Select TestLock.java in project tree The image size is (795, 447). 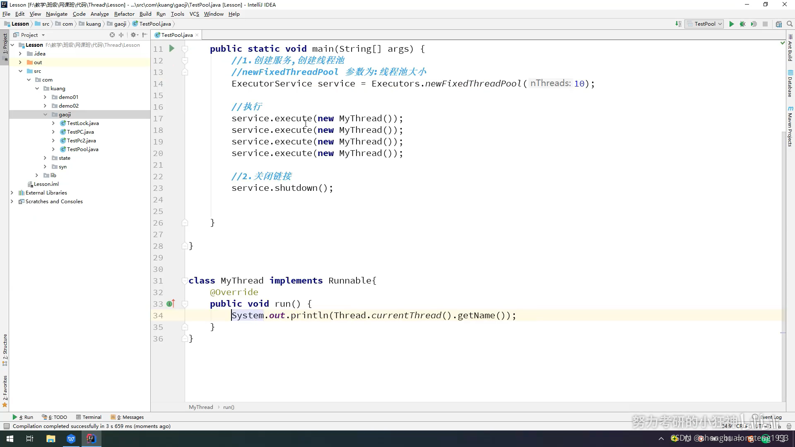click(x=82, y=123)
